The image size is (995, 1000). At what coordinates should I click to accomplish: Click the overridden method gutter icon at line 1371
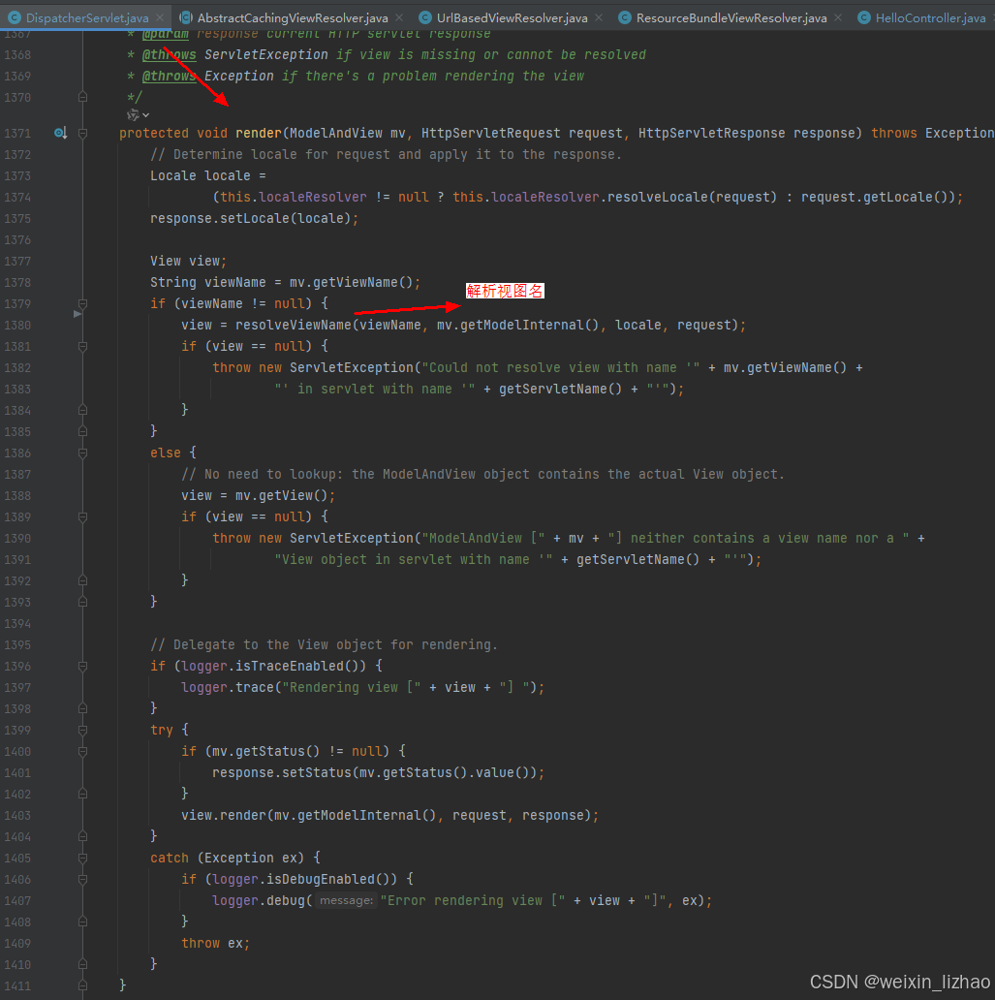60,133
